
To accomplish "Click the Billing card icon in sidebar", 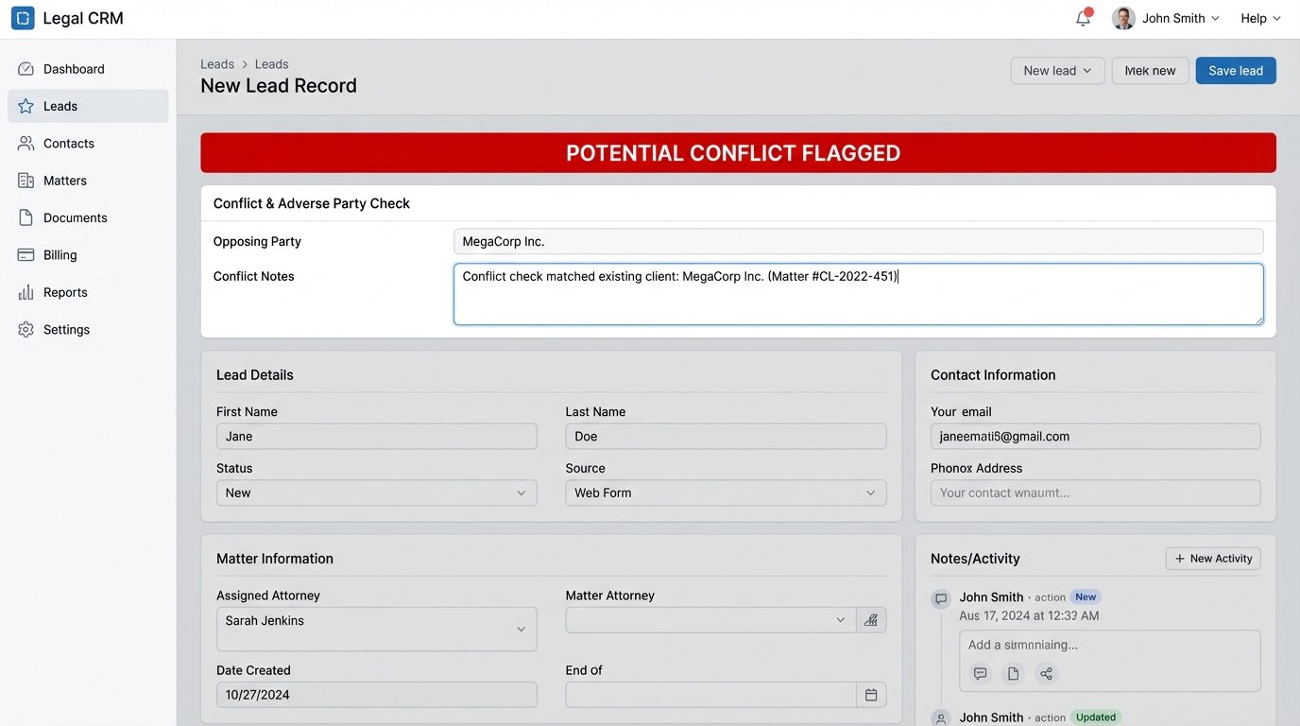I will pyautogui.click(x=26, y=254).
